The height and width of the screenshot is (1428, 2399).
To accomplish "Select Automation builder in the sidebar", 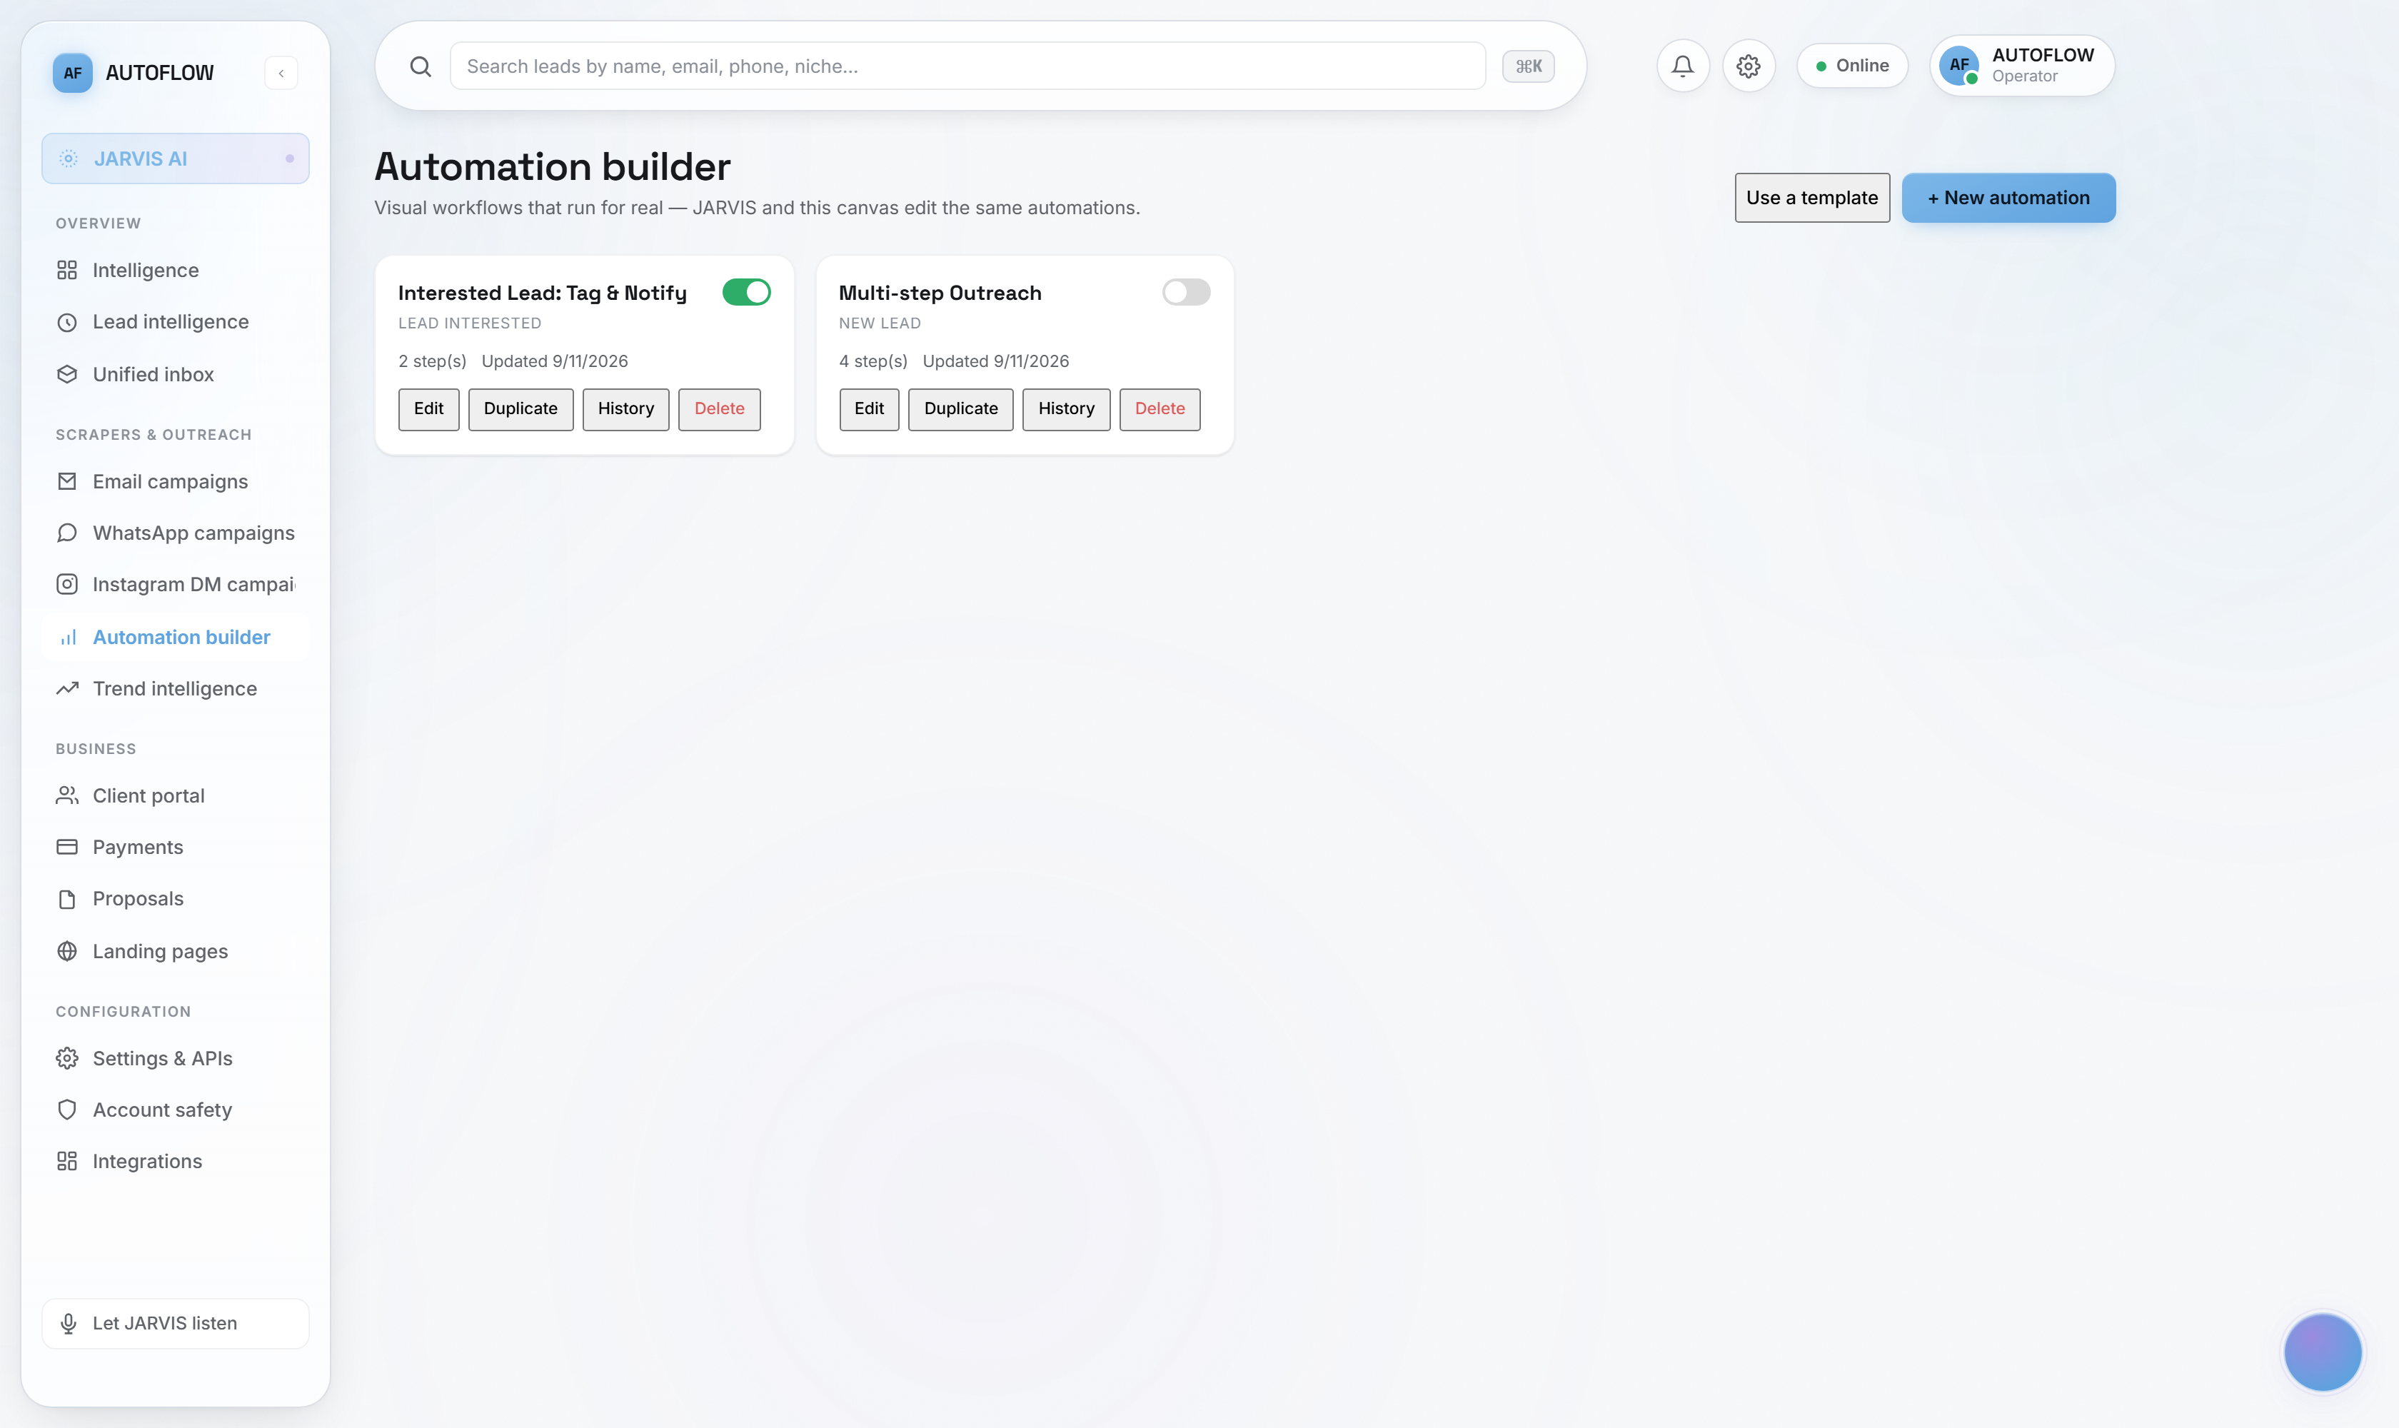I will click(x=175, y=637).
